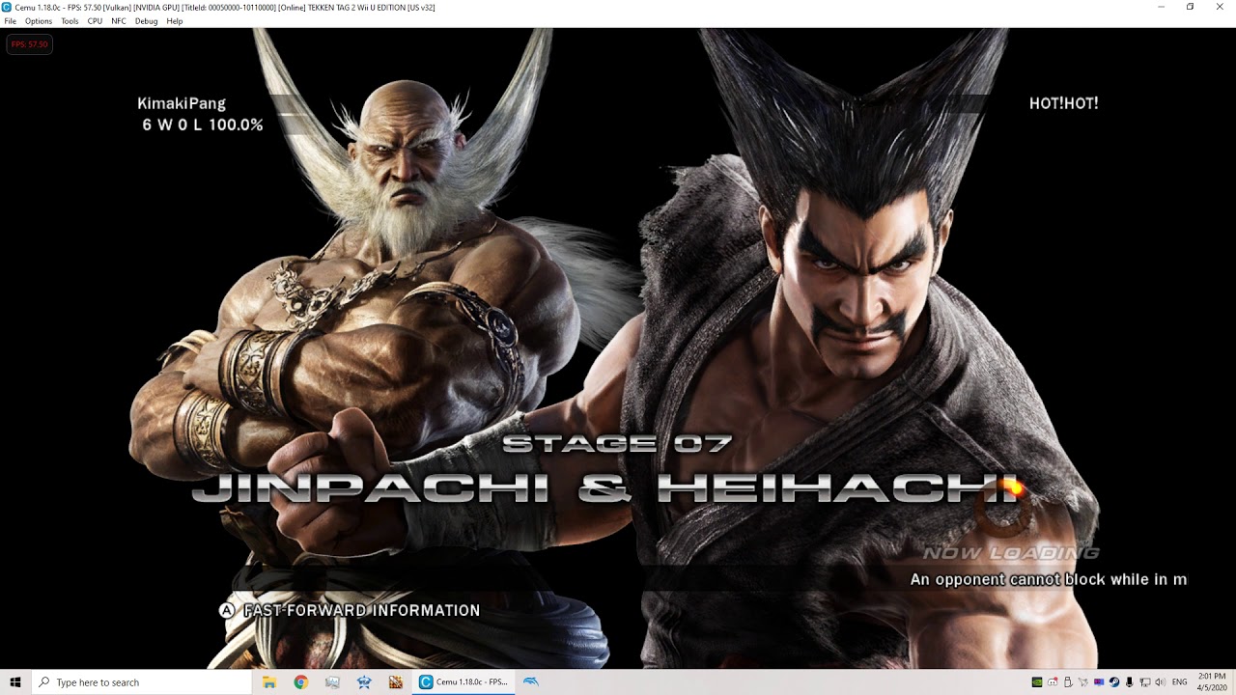
Task: Open the Help menu
Action: (x=174, y=20)
